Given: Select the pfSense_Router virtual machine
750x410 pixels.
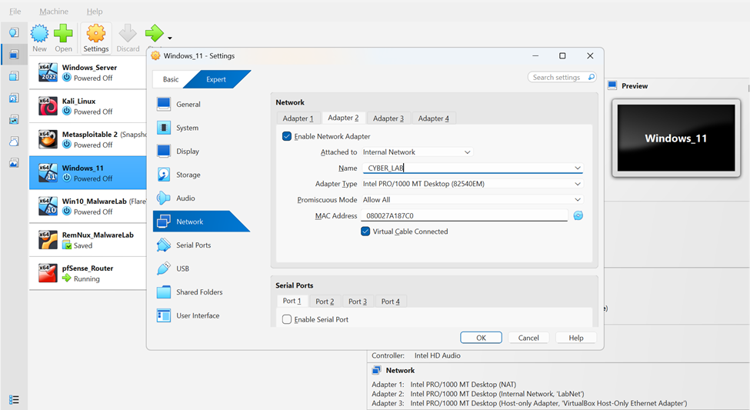Looking at the screenshot, I should coord(88,273).
